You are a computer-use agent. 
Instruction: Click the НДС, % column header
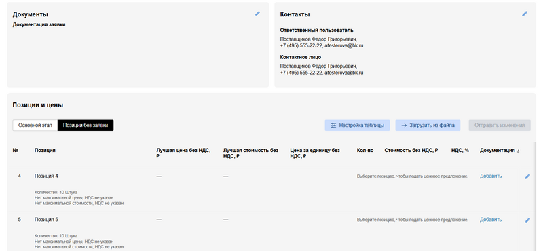(460, 150)
